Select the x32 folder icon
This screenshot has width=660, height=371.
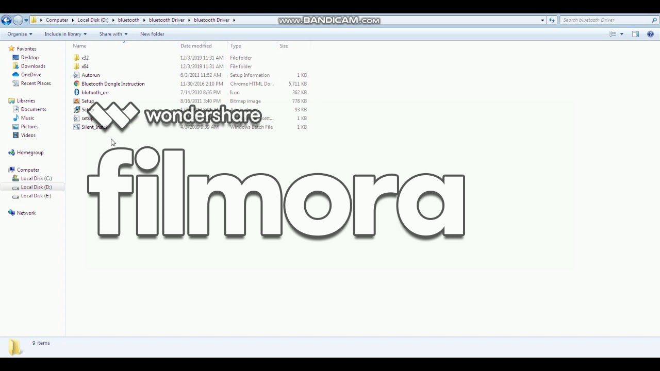click(x=76, y=58)
